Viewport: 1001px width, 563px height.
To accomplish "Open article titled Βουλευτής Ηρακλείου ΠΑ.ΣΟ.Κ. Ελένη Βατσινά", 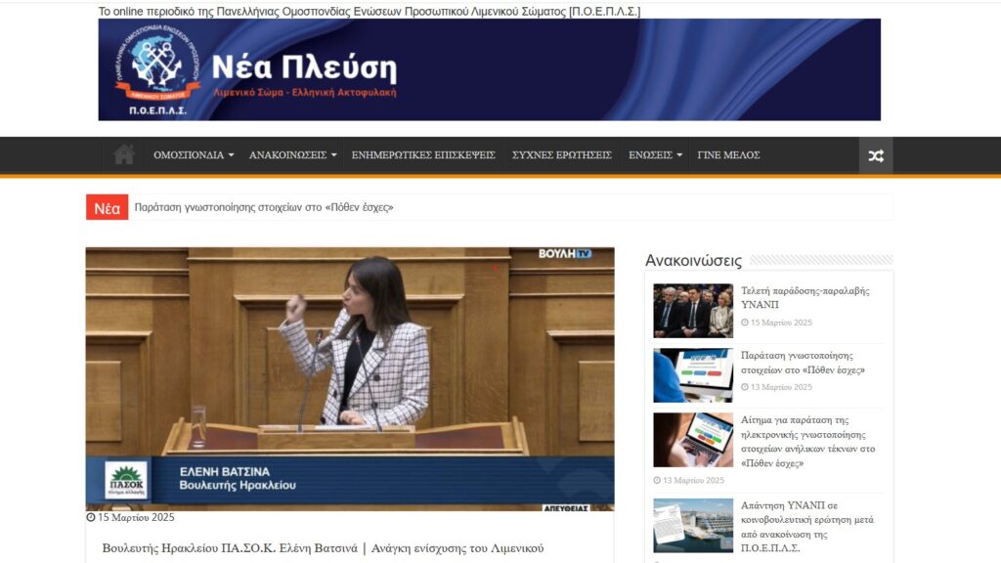I will click(323, 548).
